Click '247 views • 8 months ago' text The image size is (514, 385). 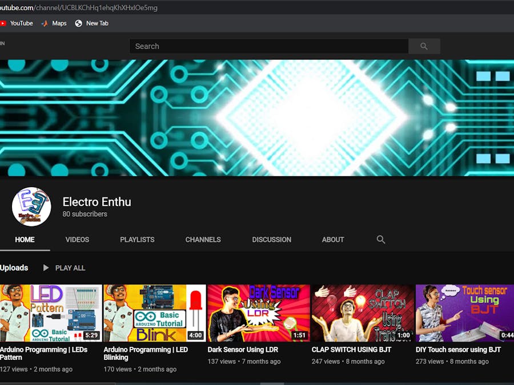(348, 362)
